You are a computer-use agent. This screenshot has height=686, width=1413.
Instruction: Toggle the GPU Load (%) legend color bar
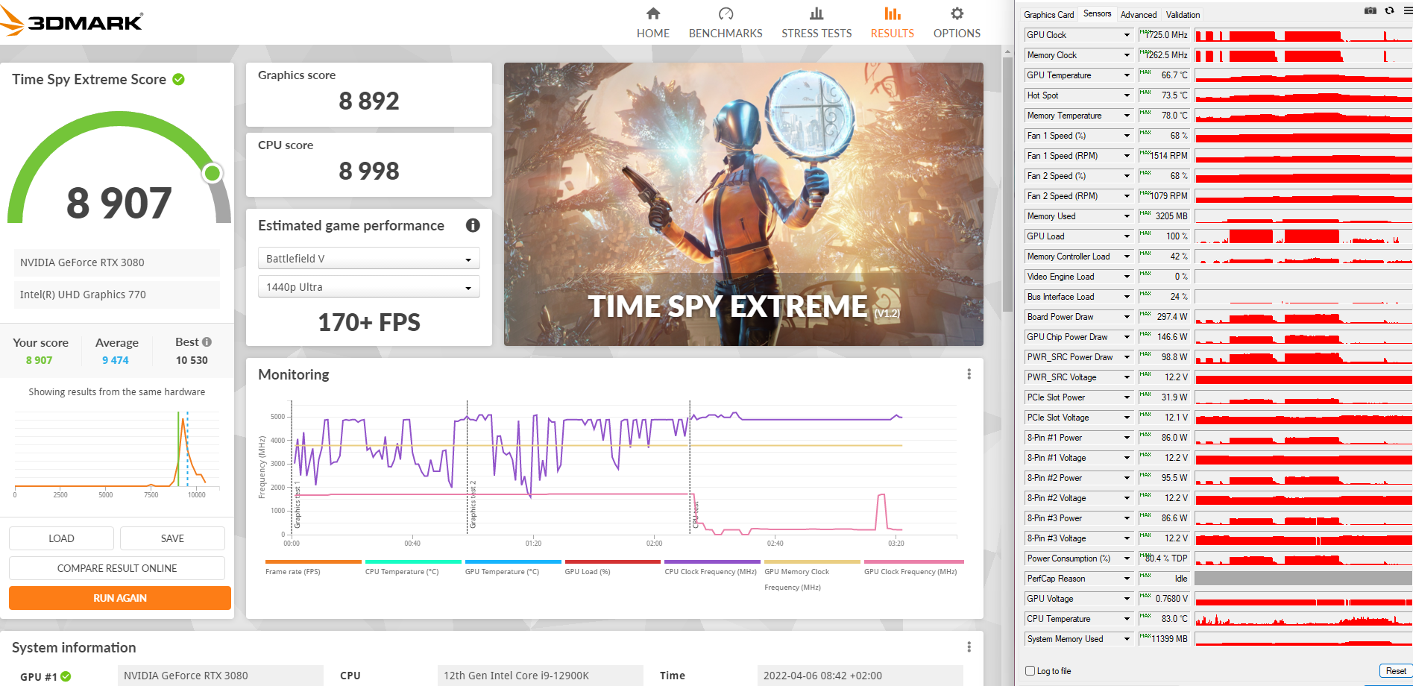(x=613, y=562)
